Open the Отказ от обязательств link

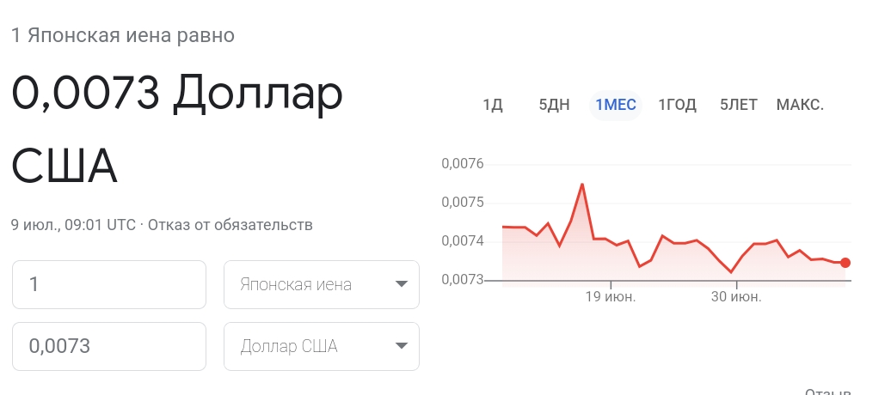point(230,225)
